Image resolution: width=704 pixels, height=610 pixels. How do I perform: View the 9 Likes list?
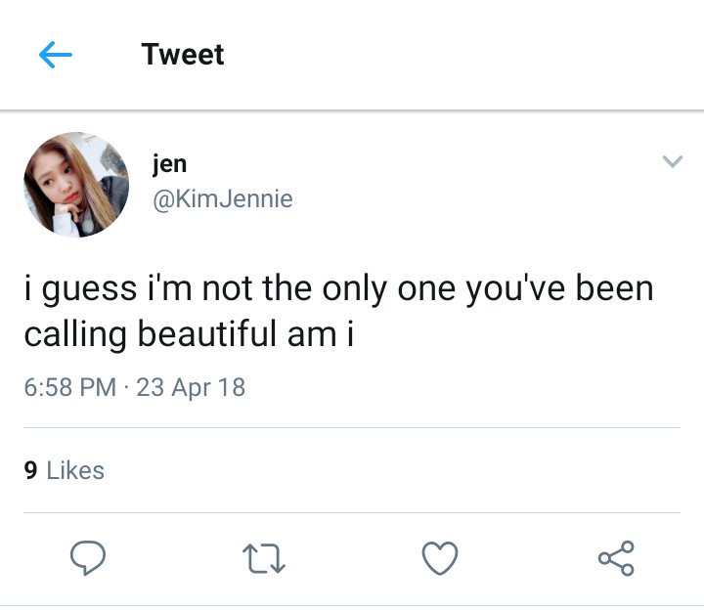(x=65, y=470)
